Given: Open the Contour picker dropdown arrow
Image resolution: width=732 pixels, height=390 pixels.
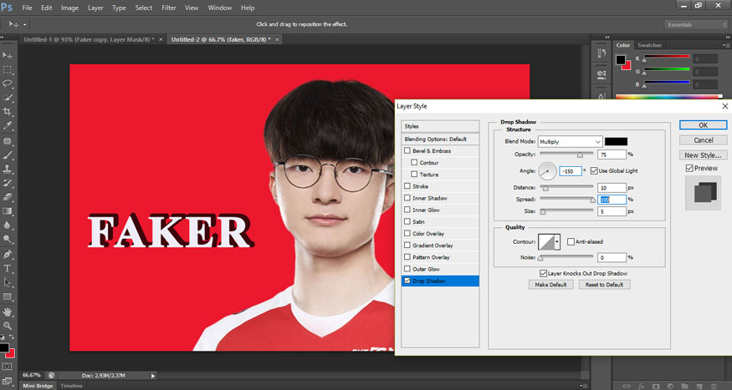Looking at the screenshot, I should pos(557,242).
